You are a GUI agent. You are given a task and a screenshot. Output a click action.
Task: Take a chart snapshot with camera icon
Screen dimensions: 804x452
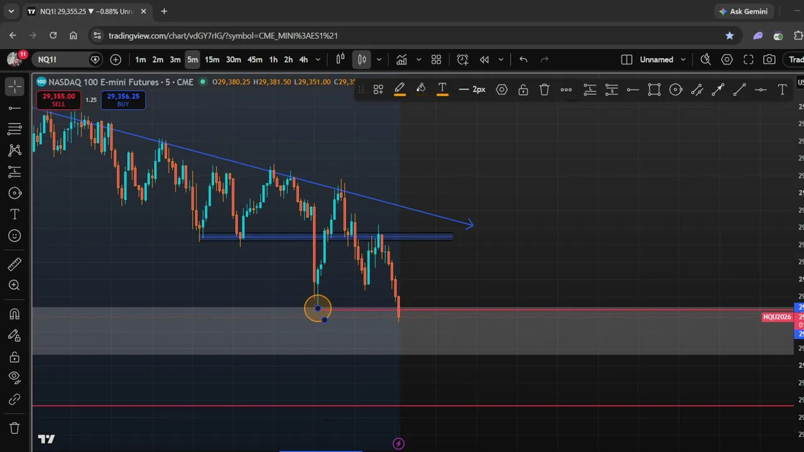[x=769, y=60]
